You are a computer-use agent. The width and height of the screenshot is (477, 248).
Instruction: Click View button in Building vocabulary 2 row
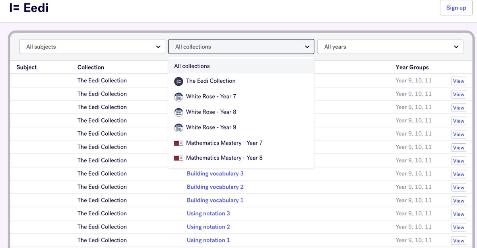tap(458, 187)
